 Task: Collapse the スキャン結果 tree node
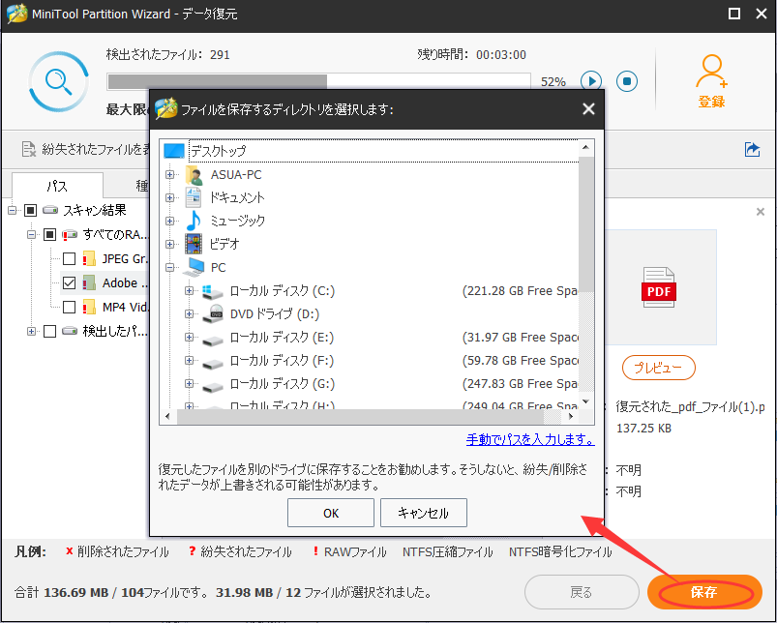[x=13, y=211]
